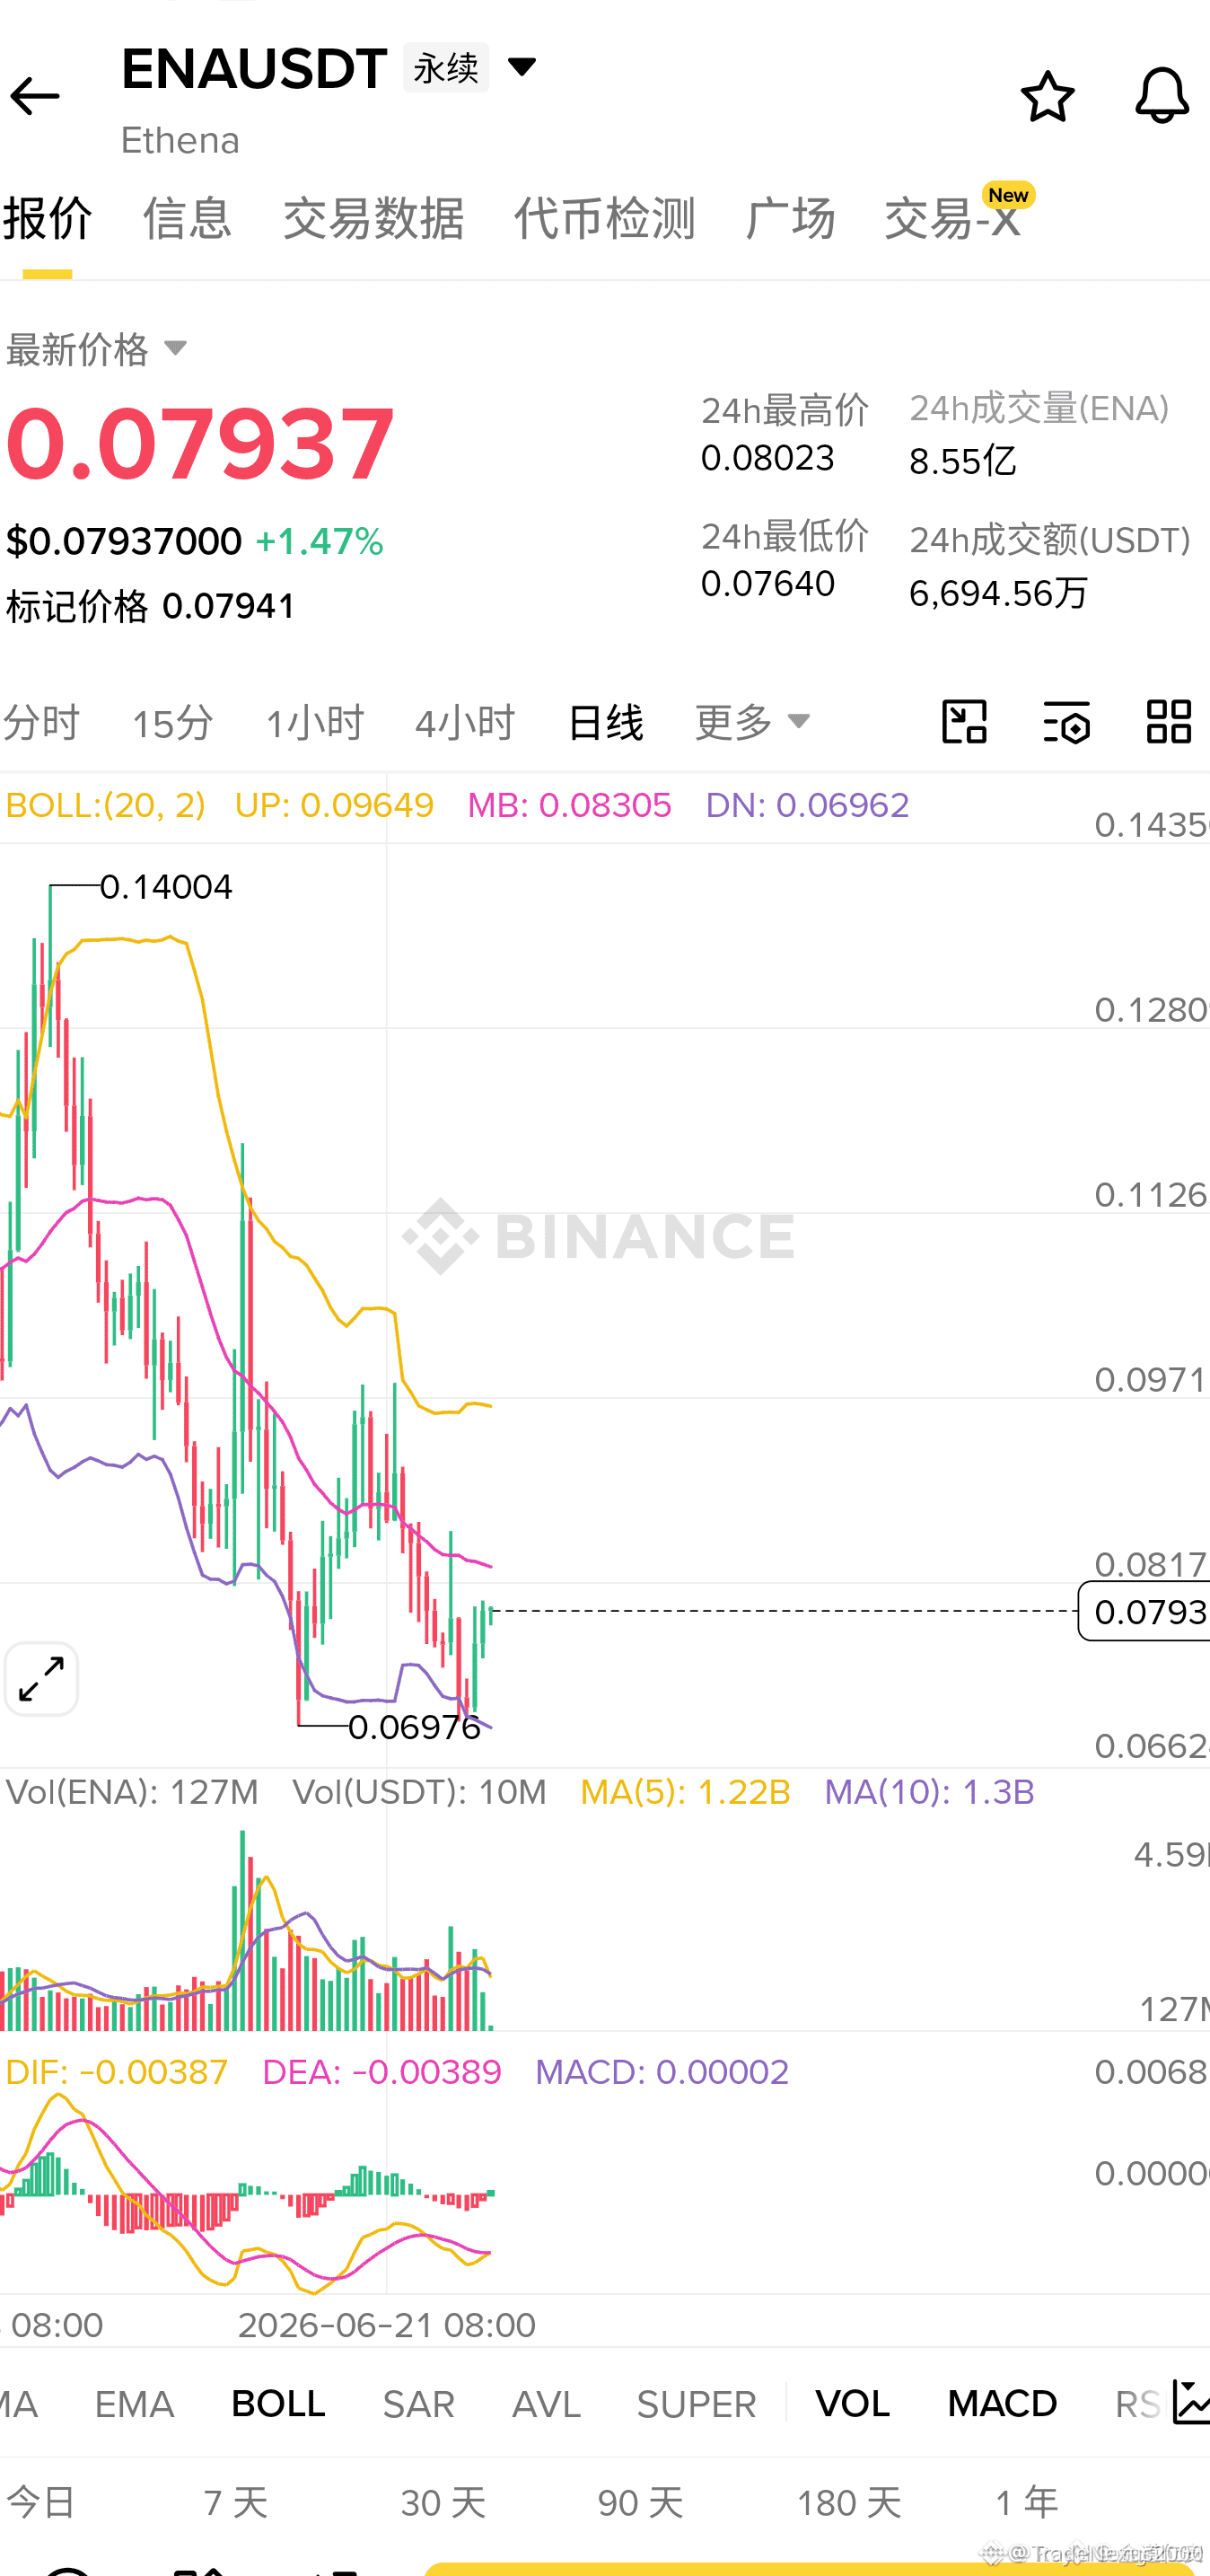The height and width of the screenshot is (2576, 1210).
Task: Toggle the VOL sub-indicator
Action: pos(852,2403)
